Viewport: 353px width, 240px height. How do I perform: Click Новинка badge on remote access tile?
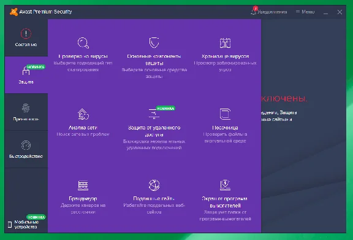click(165, 108)
